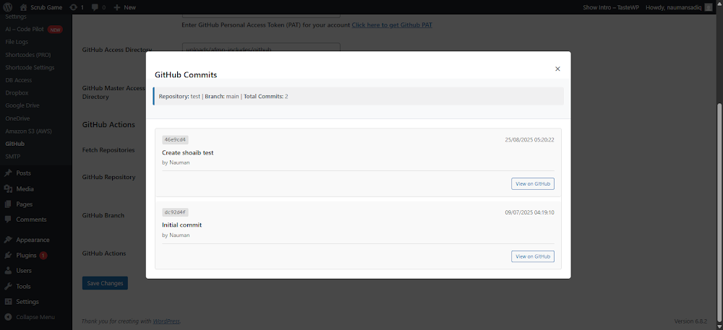
Task: Click the Appearance paintbrush icon
Action: tap(7, 240)
